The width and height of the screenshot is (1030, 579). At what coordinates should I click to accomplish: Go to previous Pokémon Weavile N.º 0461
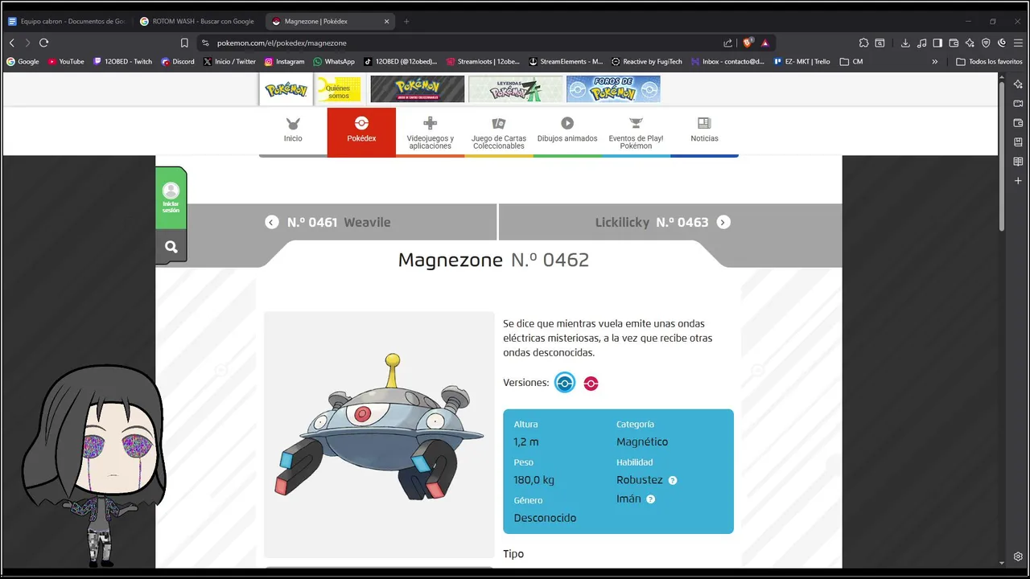pyautogui.click(x=328, y=222)
